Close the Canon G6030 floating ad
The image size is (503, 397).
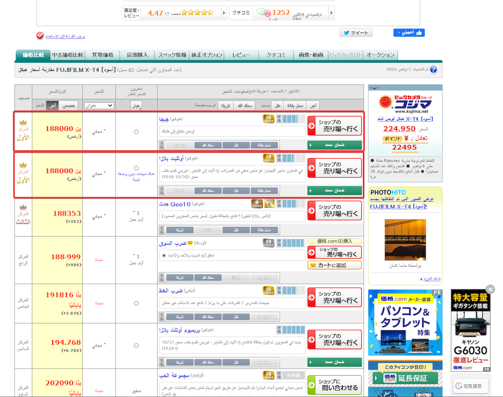coord(490,290)
